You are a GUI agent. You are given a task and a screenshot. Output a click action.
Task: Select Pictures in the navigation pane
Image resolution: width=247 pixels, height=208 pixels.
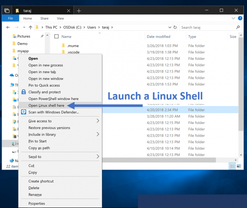click(23, 36)
